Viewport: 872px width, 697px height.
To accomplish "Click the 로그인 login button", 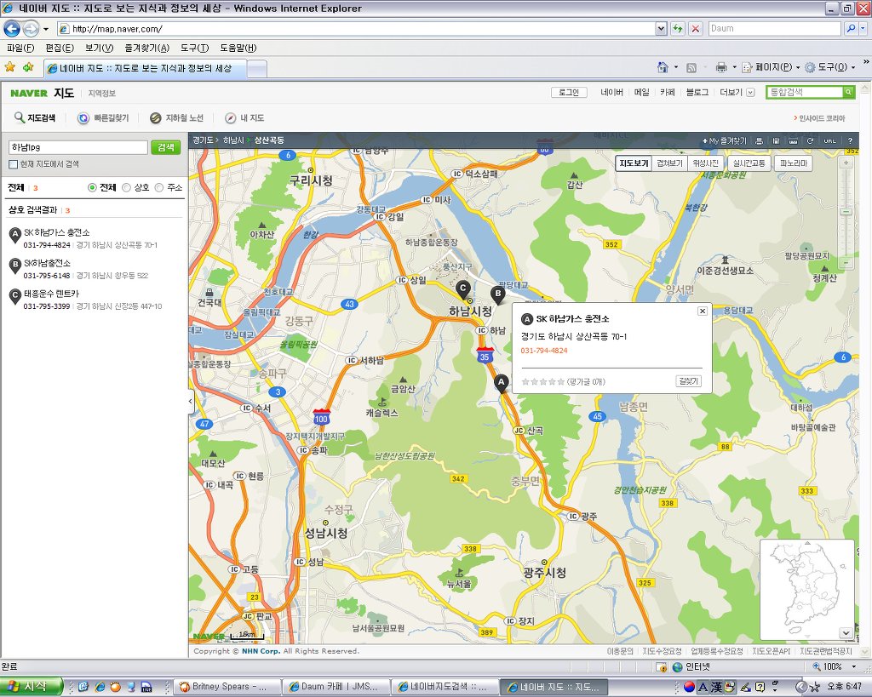I will pyautogui.click(x=569, y=92).
